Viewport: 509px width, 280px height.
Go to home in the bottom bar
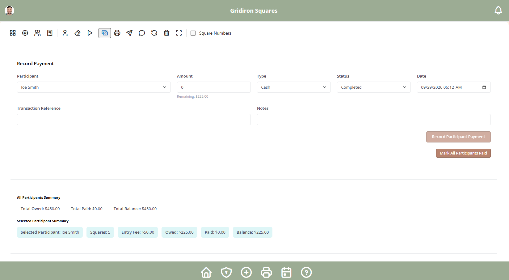coord(206,272)
